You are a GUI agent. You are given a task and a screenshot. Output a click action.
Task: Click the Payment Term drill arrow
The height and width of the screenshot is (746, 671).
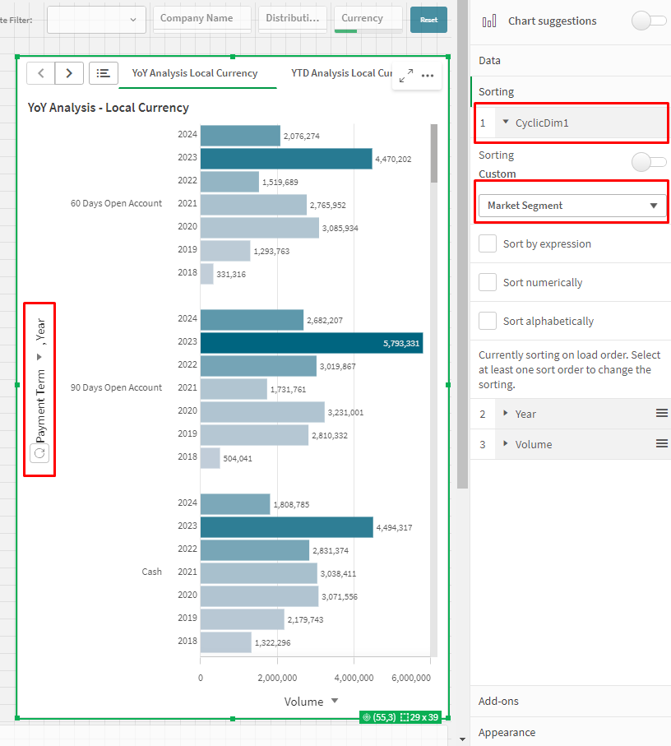pos(39,357)
